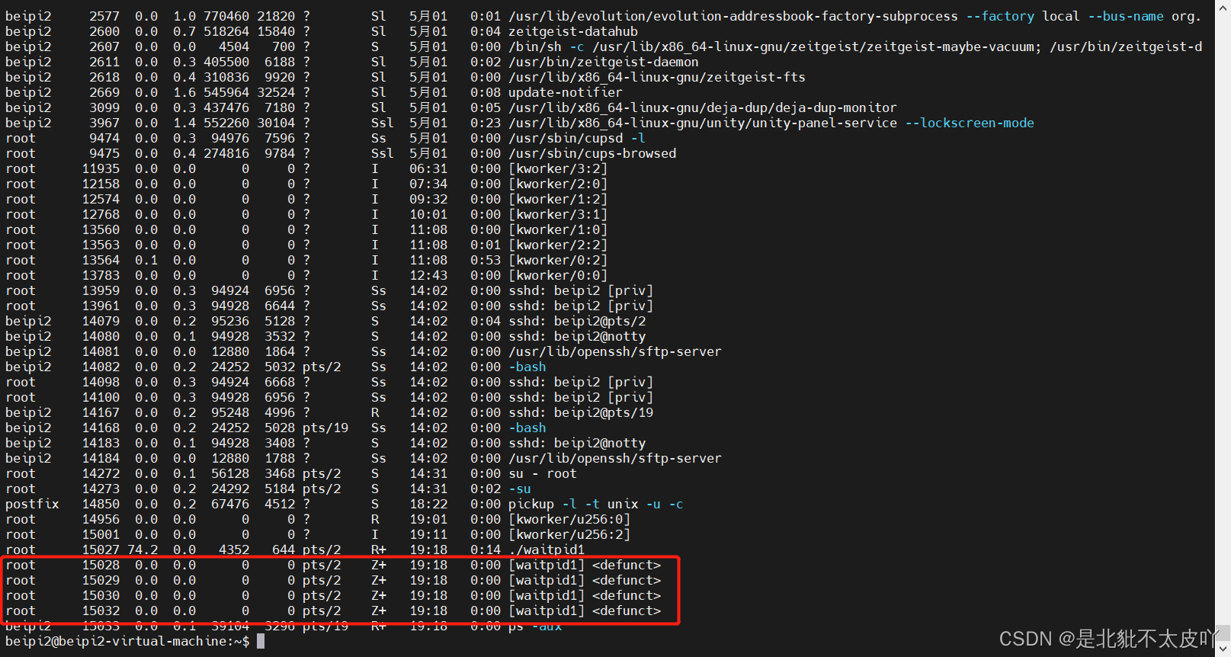
Task: Click the beipi2@beipi2-virtual-machine shell prompt
Action: (x=127, y=641)
